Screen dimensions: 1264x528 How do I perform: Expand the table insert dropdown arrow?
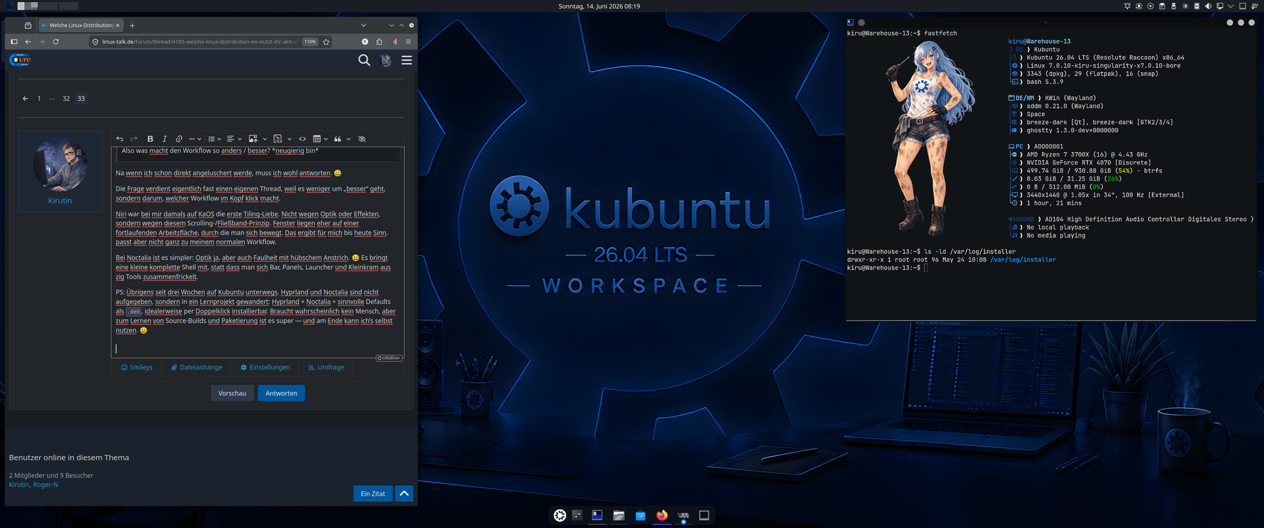tap(326, 139)
